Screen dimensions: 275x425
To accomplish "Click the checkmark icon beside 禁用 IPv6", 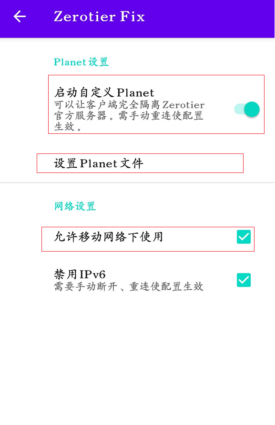I will (243, 280).
